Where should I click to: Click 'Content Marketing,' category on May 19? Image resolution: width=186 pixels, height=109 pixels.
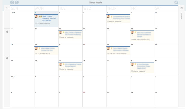[x=44, y=53]
